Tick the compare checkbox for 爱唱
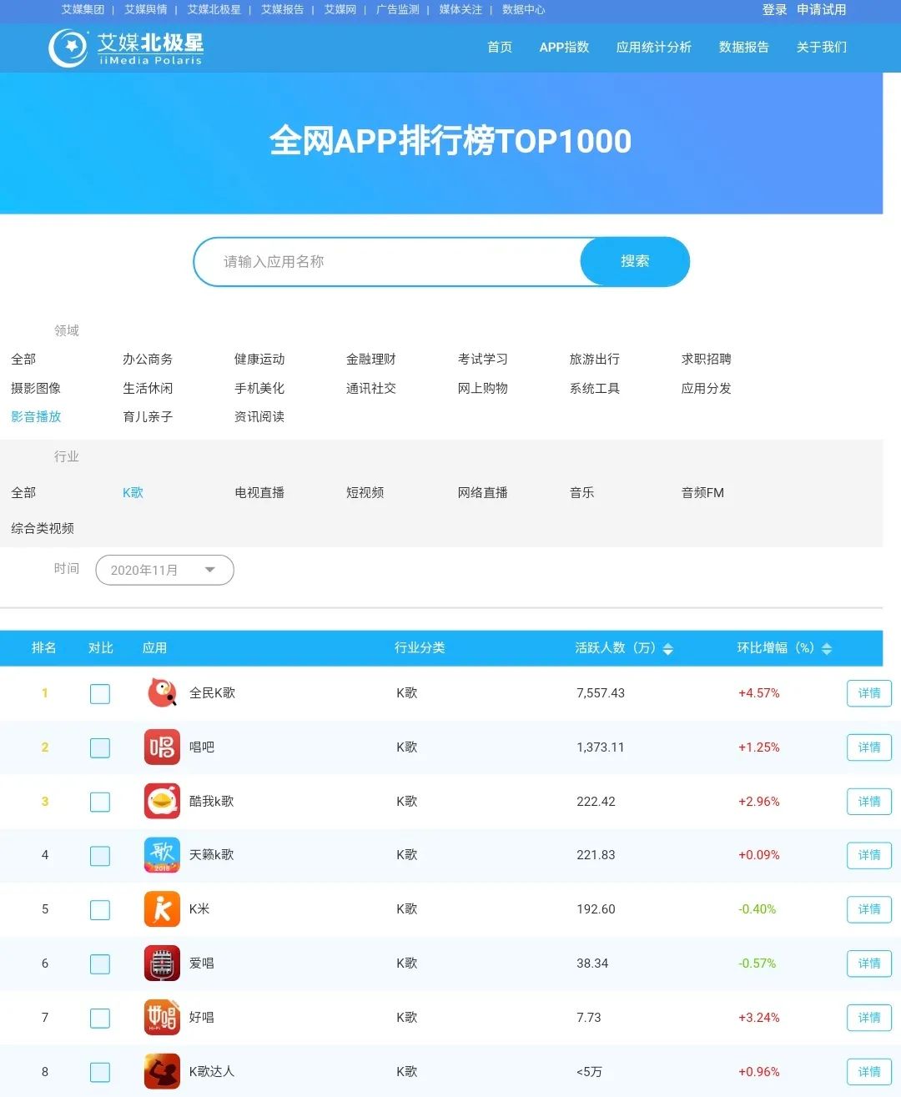Image resolution: width=901 pixels, height=1097 pixels. click(100, 964)
